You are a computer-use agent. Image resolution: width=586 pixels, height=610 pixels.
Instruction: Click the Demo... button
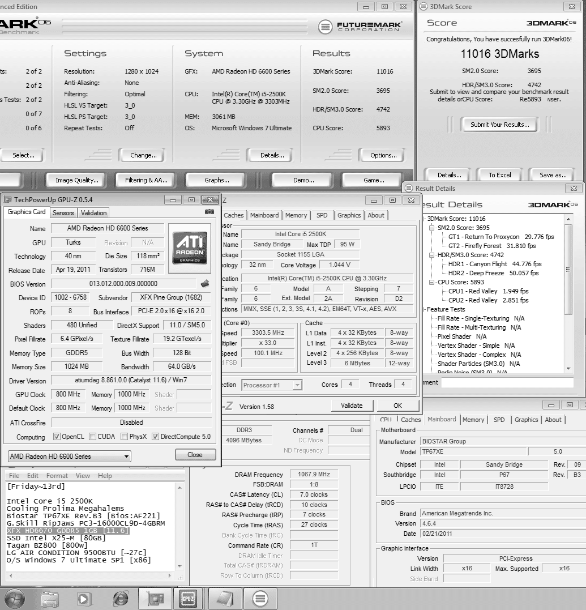[303, 180]
